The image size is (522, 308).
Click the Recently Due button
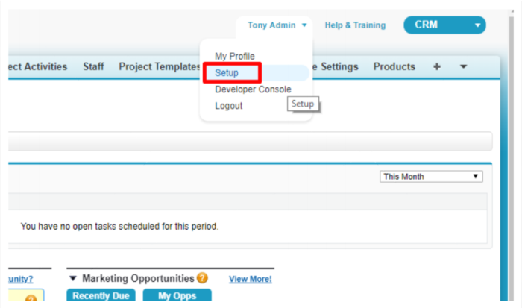point(101,295)
